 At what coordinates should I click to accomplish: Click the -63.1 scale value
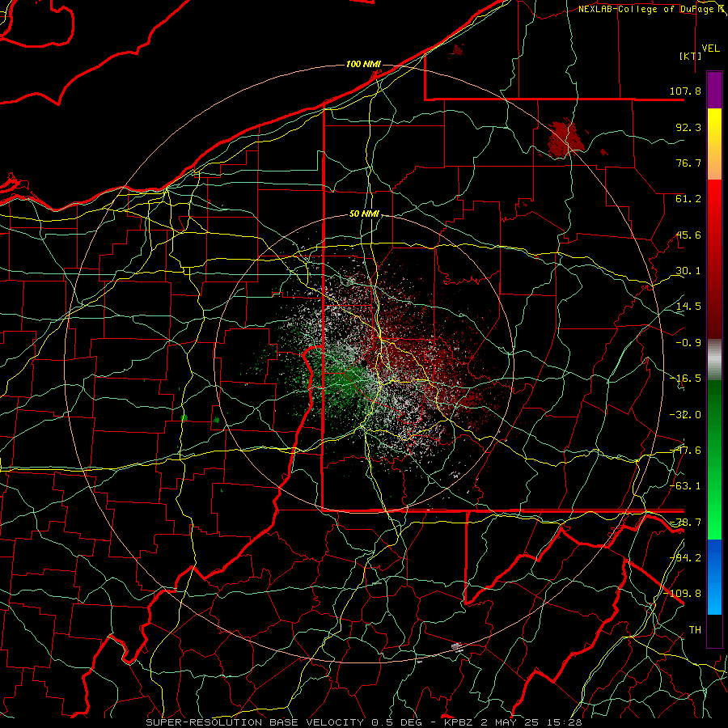click(685, 486)
